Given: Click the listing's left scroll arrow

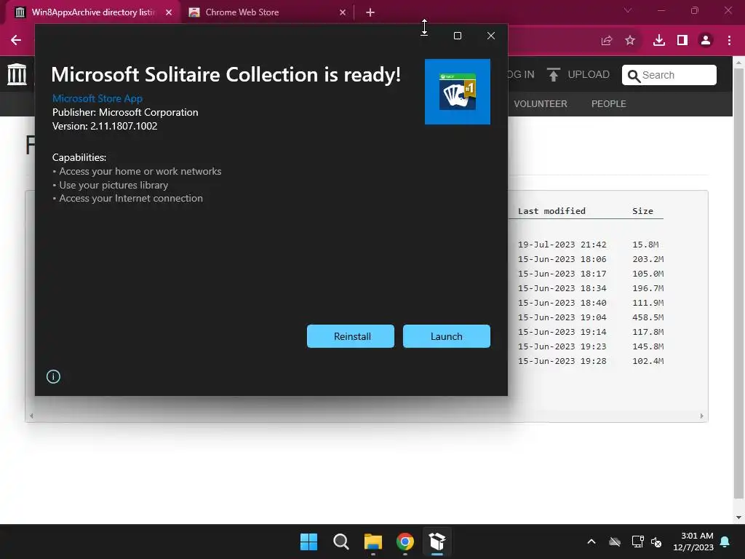Looking at the screenshot, I should pyautogui.click(x=31, y=416).
